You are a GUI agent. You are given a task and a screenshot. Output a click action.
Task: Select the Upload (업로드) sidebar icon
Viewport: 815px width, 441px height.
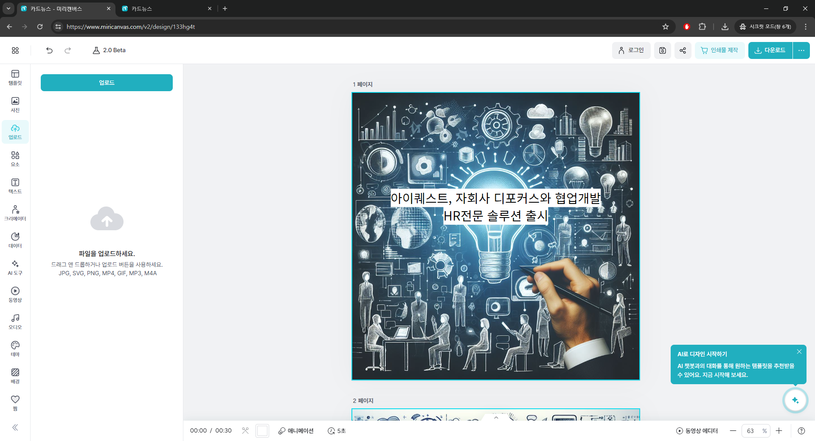coord(15,132)
